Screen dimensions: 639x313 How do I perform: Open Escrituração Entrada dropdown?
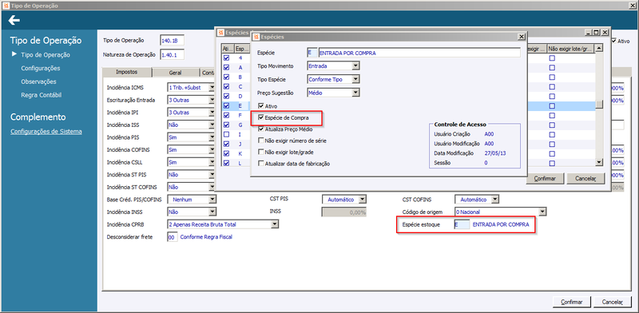pos(212,100)
